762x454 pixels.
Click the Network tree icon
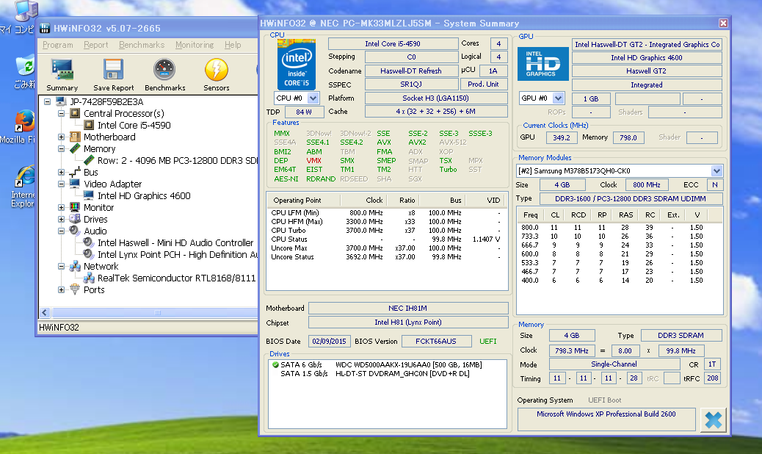point(75,267)
